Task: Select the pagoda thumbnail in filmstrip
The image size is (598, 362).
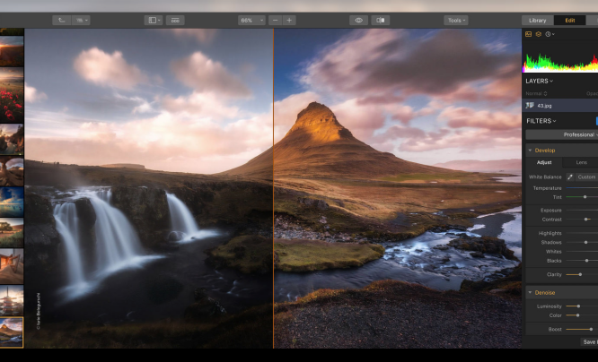Action: click(x=12, y=301)
